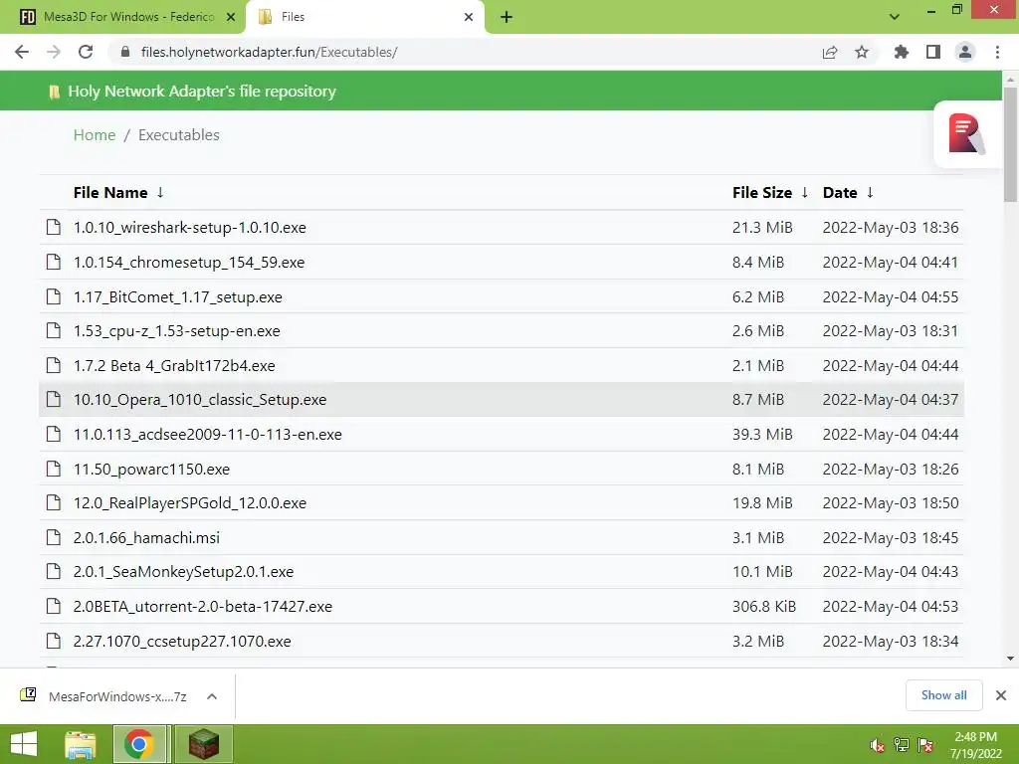Open the Chrome profile avatar

[x=965, y=52]
